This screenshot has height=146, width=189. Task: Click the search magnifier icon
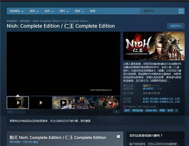click(x=181, y=11)
